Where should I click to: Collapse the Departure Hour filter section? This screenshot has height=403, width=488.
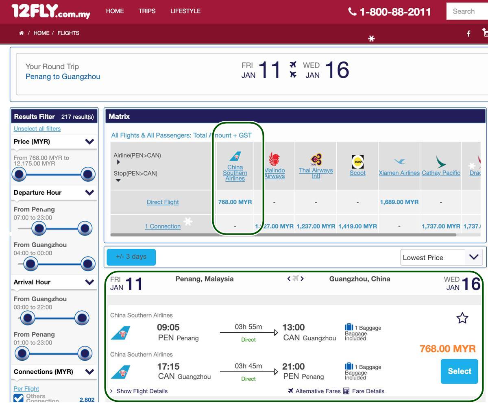pyautogui.click(x=89, y=192)
